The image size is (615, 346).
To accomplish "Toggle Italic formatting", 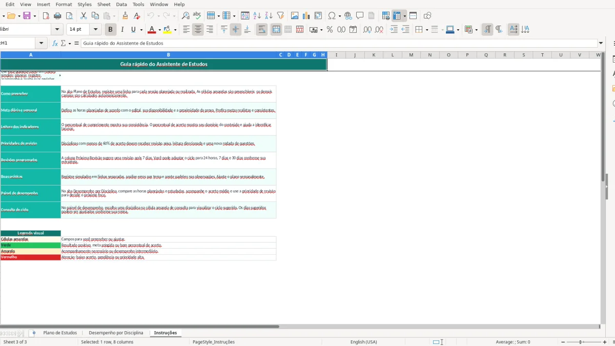I will click(x=122, y=30).
